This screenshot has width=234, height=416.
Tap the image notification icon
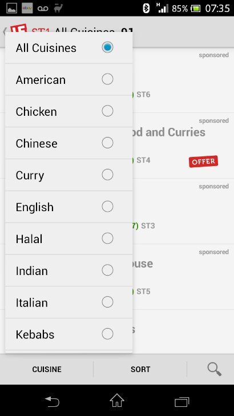[11, 8]
